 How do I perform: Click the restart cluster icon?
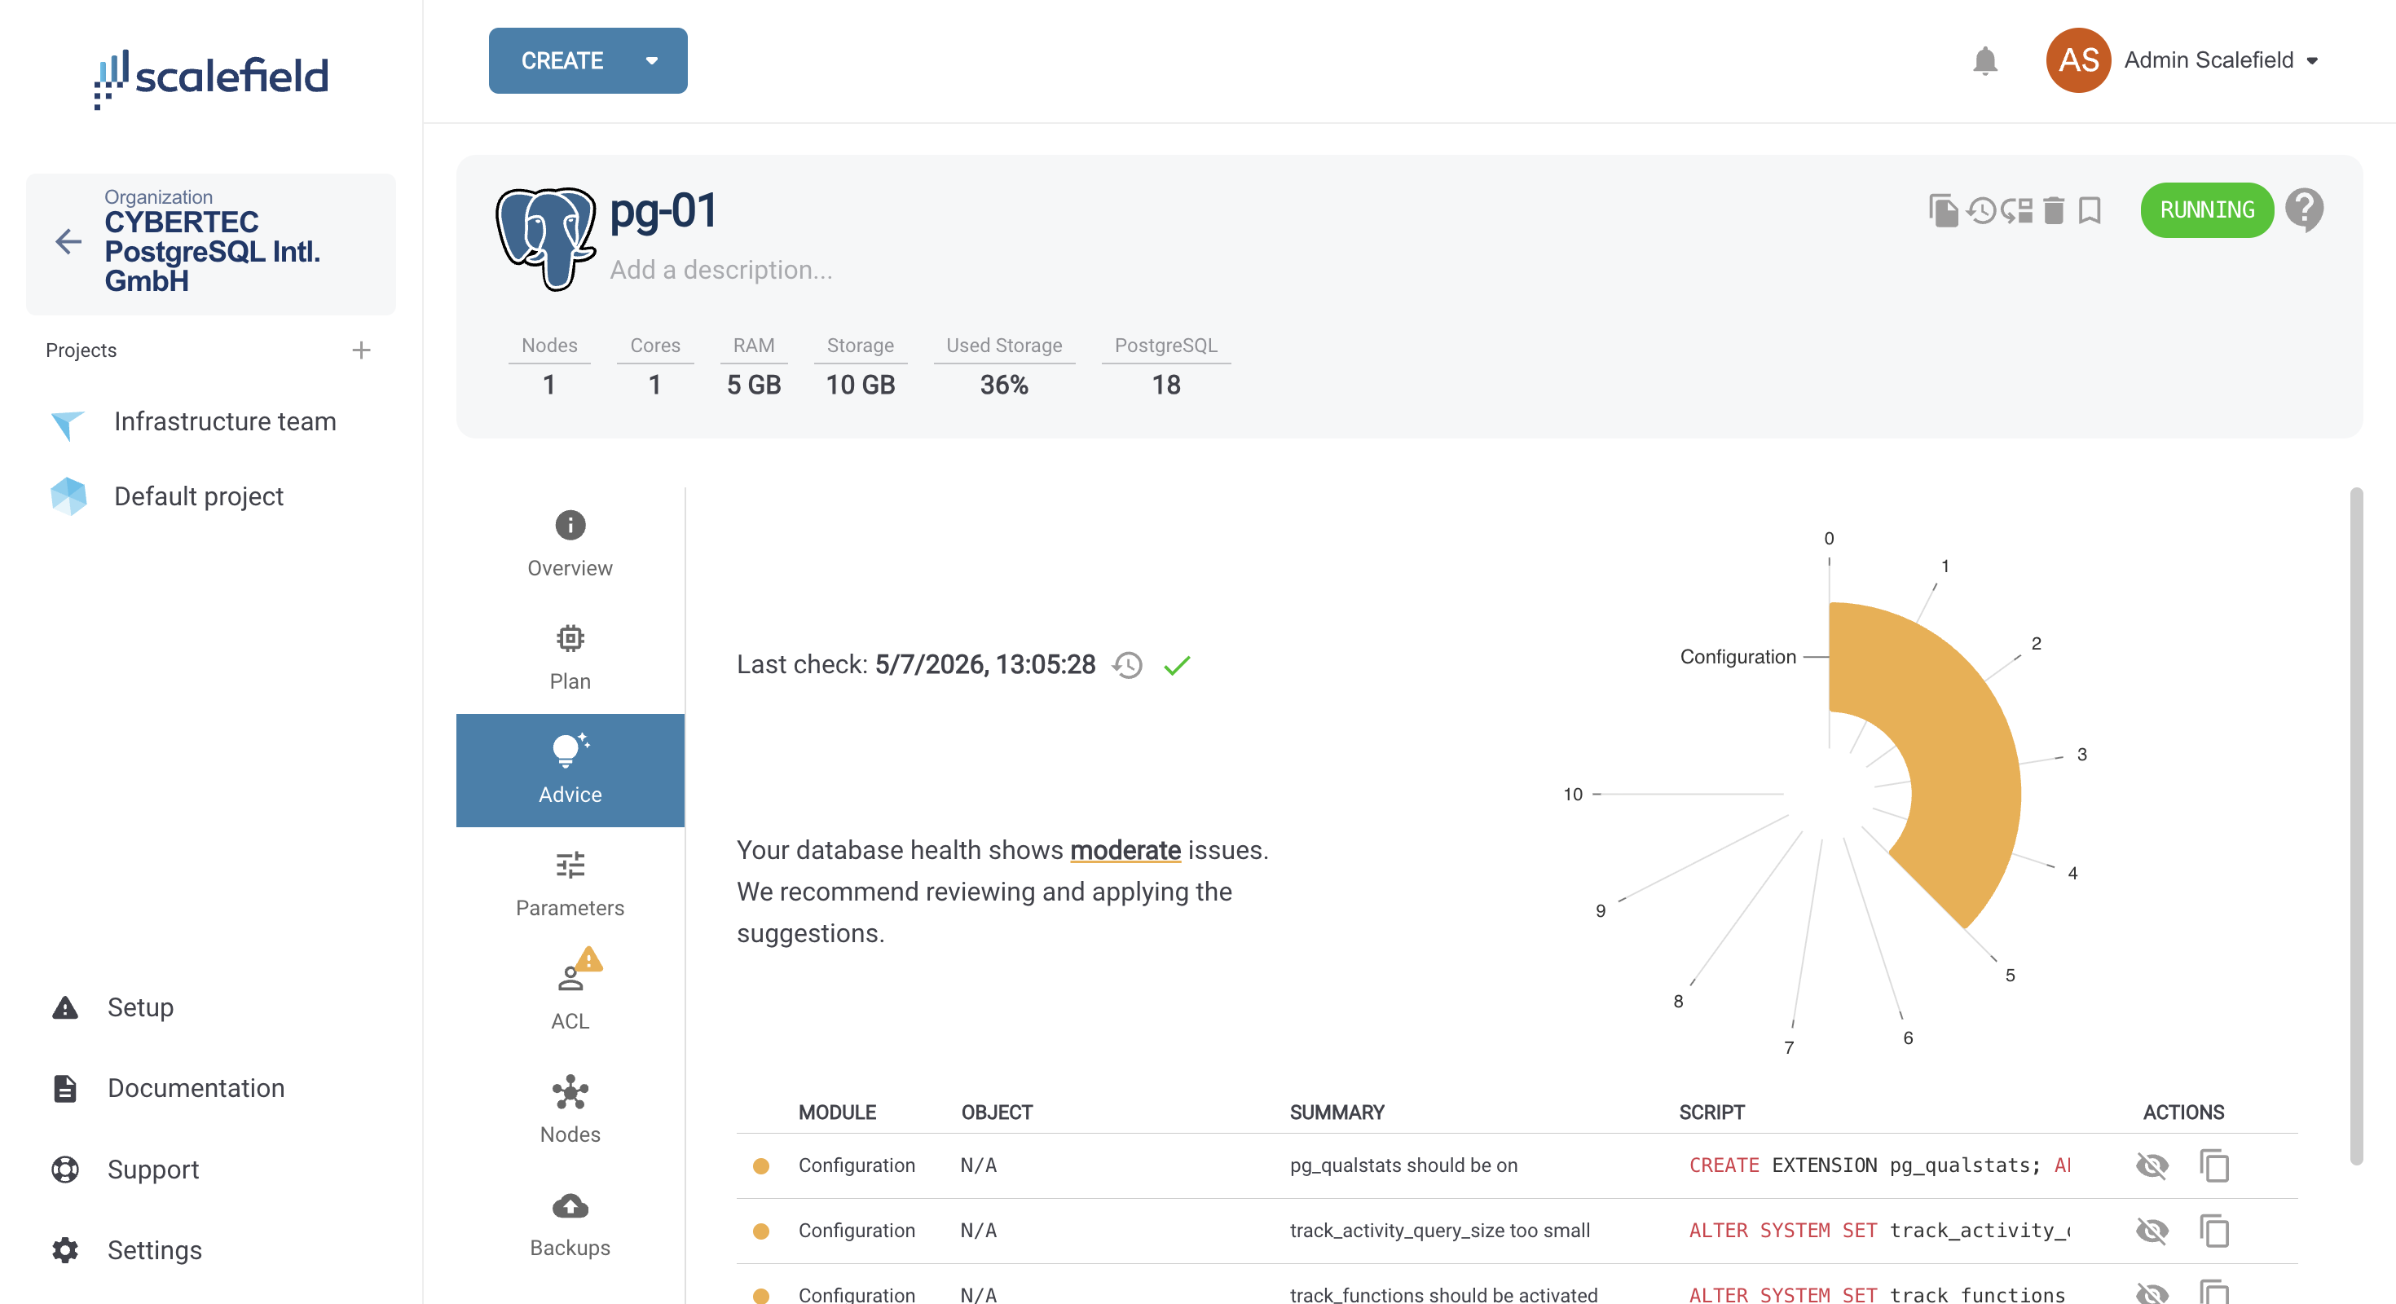2017,210
